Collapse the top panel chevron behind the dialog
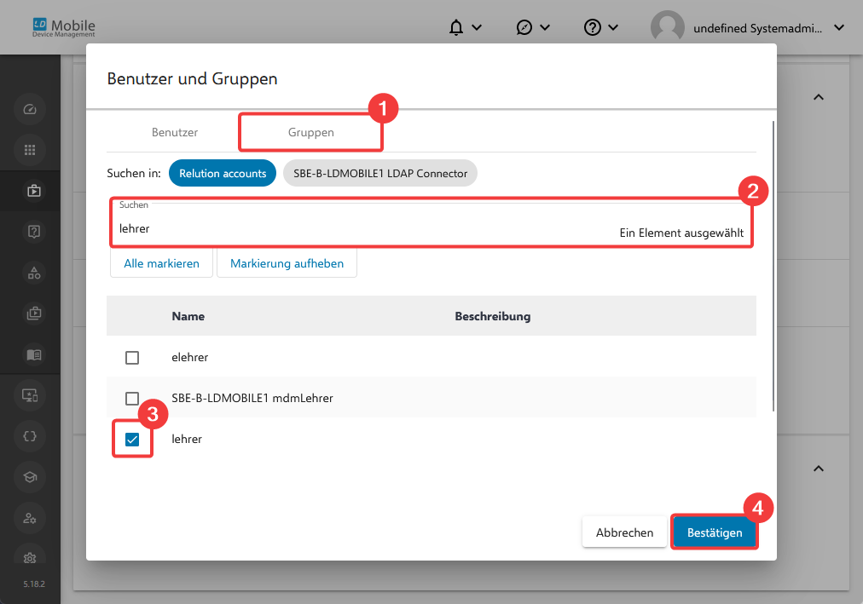Image resolution: width=863 pixels, height=604 pixels. (819, 97)
